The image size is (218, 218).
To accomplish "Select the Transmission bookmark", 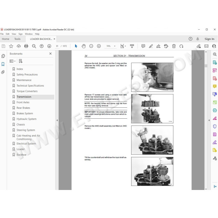I will pyautogui.click(x=24, y=97).
